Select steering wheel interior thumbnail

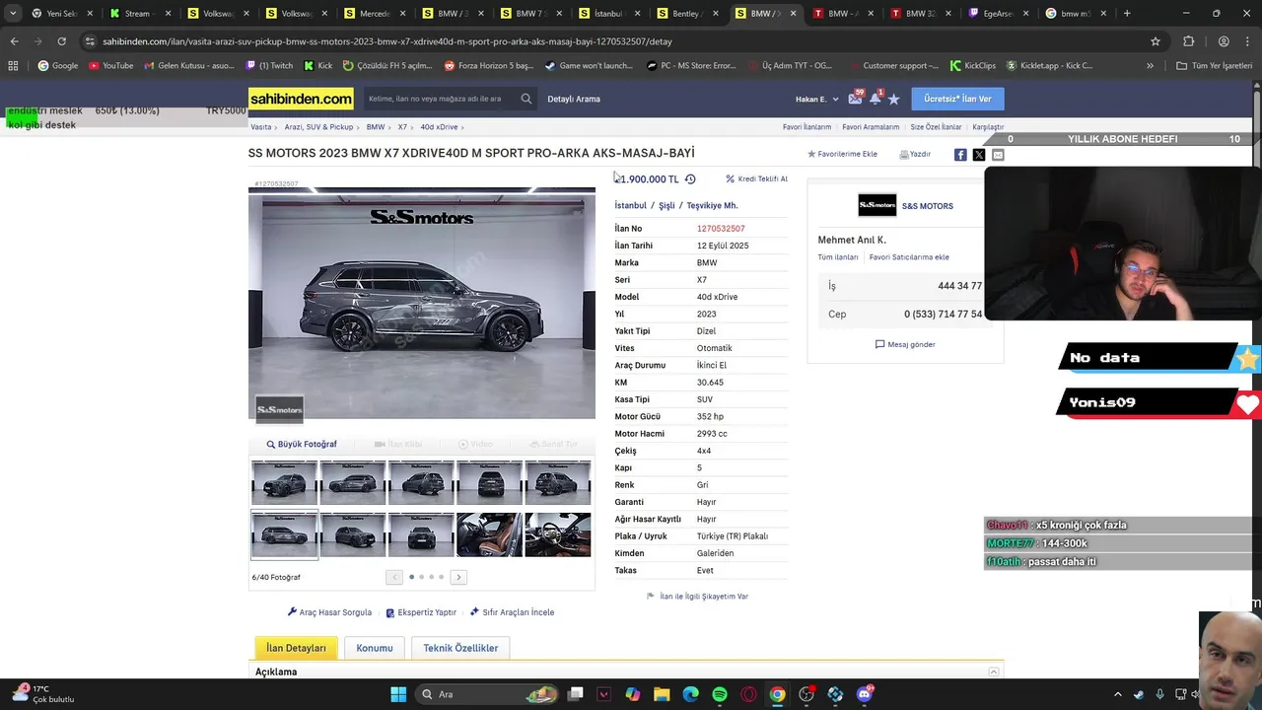558,534
